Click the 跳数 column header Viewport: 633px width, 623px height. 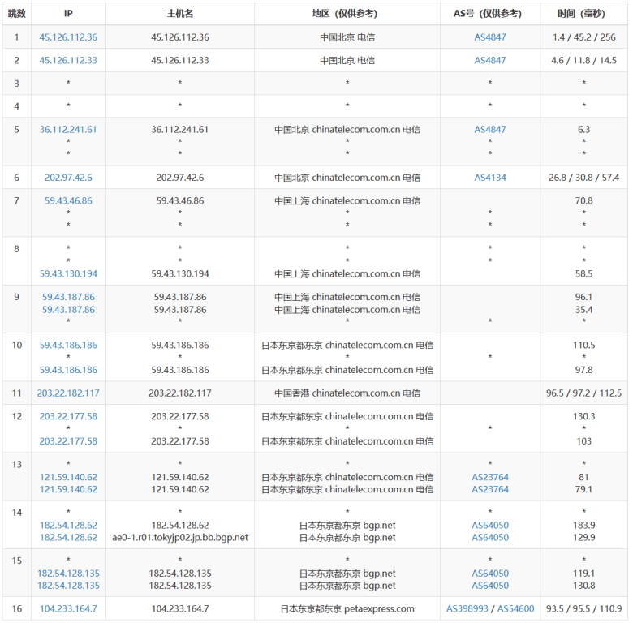(x=16, y=13)
